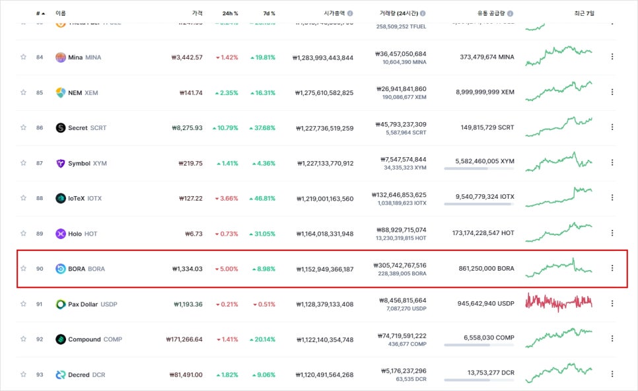Open the more options menu for Holo
The width and height of the screenshot is (638, 391).
tap(612, 232)
